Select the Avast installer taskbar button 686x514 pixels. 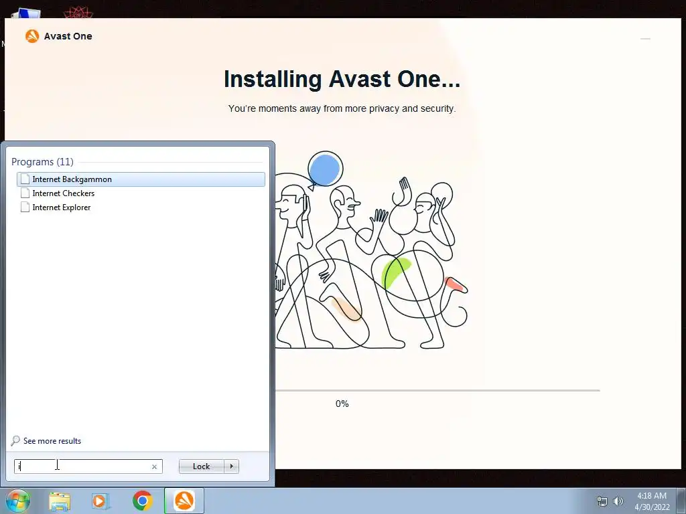pos(184,501)
